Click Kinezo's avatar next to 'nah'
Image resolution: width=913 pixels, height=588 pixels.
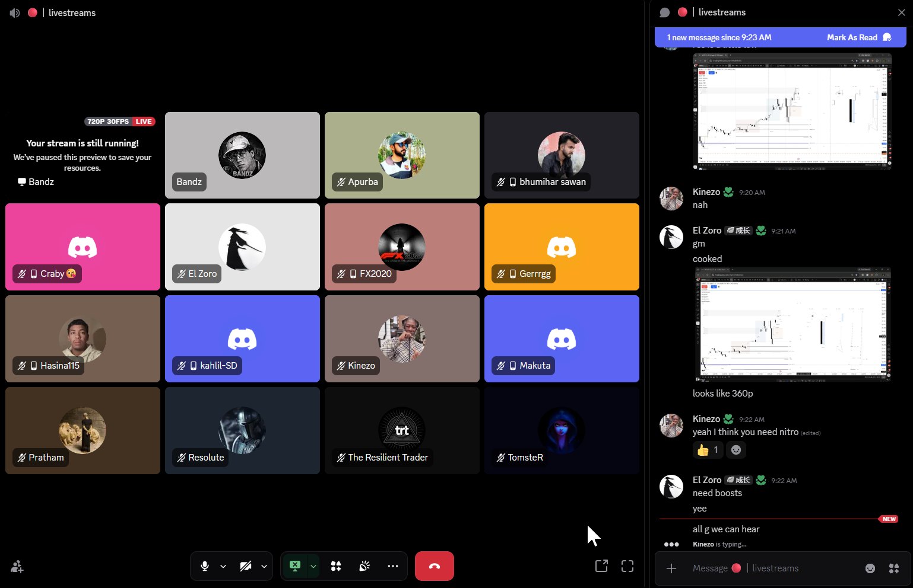point(671,199)
